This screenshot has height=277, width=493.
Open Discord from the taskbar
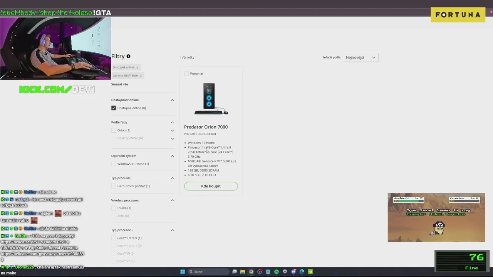(293, 272)
